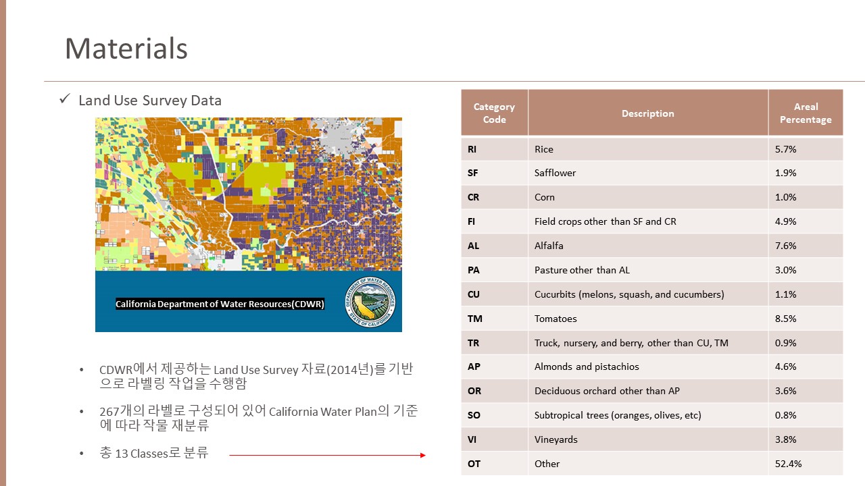Select the 'Rice' description cell
The height and width of the screenshot is (486, 865).
point(648,149)
